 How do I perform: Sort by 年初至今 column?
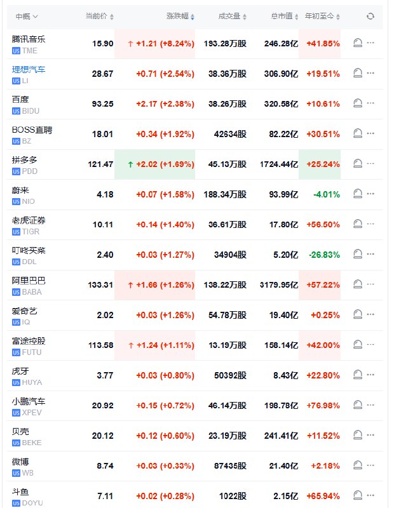click(x=322, y=17)
